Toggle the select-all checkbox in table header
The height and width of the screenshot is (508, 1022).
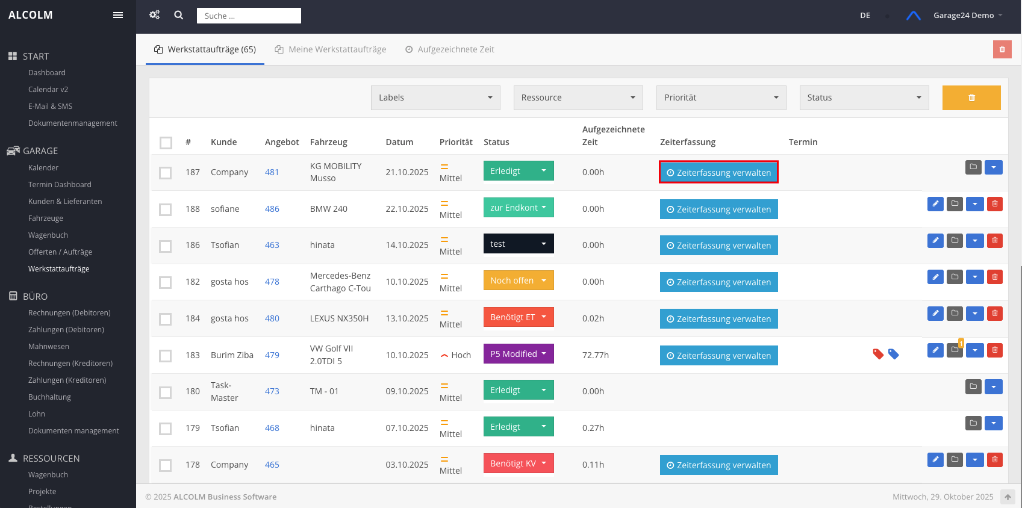point(166,143)
